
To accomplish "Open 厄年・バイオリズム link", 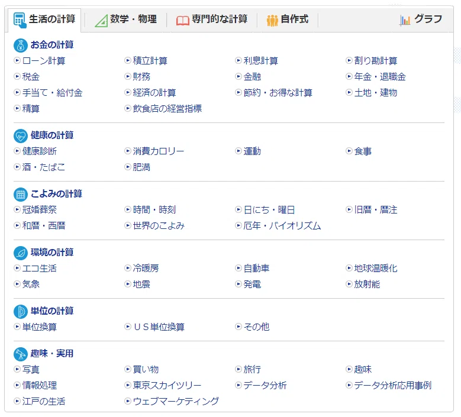I will click(282, 225).
